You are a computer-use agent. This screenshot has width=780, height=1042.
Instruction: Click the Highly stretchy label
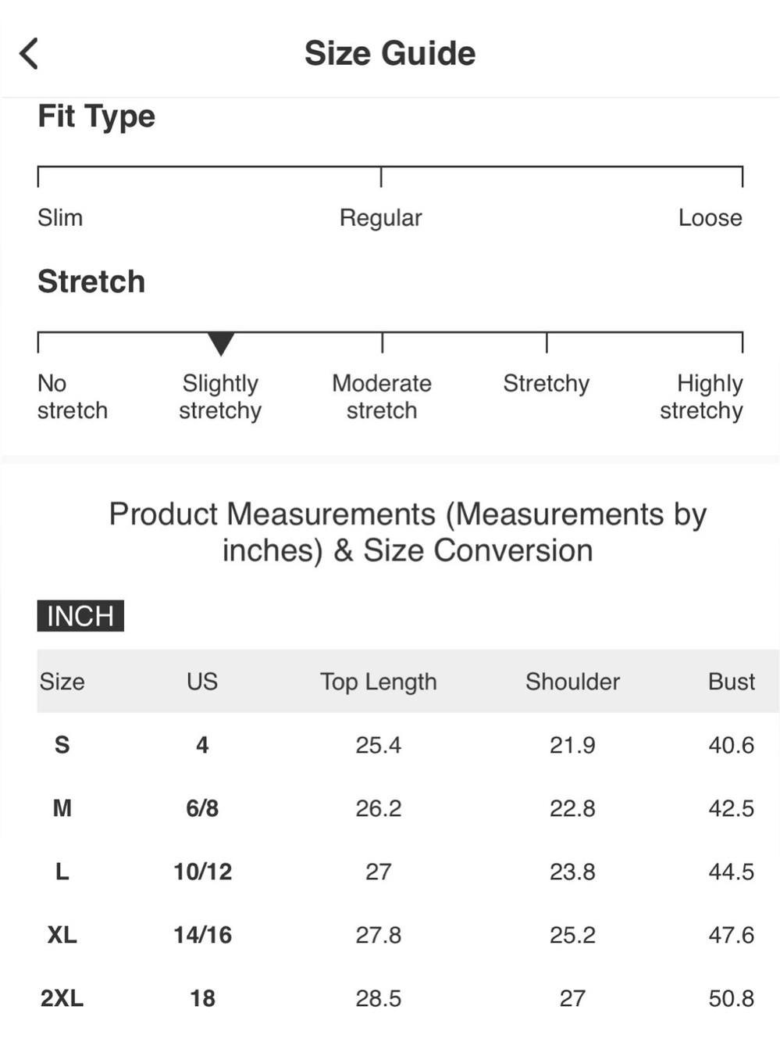pyautogui.click(x=701, y=397)
